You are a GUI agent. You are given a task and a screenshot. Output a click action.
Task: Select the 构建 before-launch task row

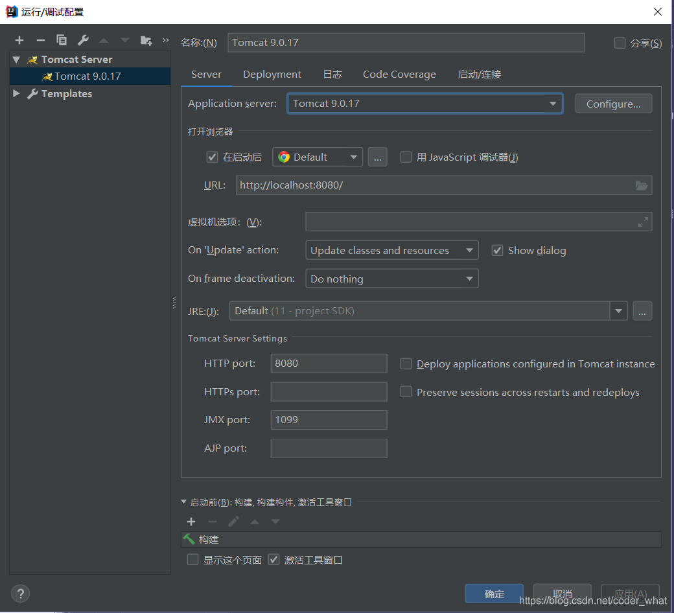tap(421, 539)
